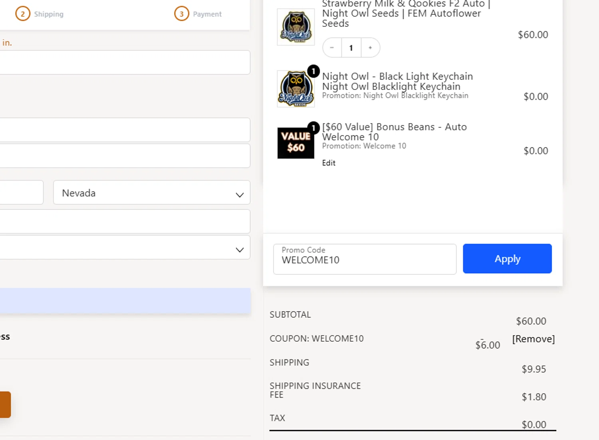This screenshot has height=440, width=599.
Task: Click the SHIPPING INSURANCE FEE label
Action: [315, 390]
